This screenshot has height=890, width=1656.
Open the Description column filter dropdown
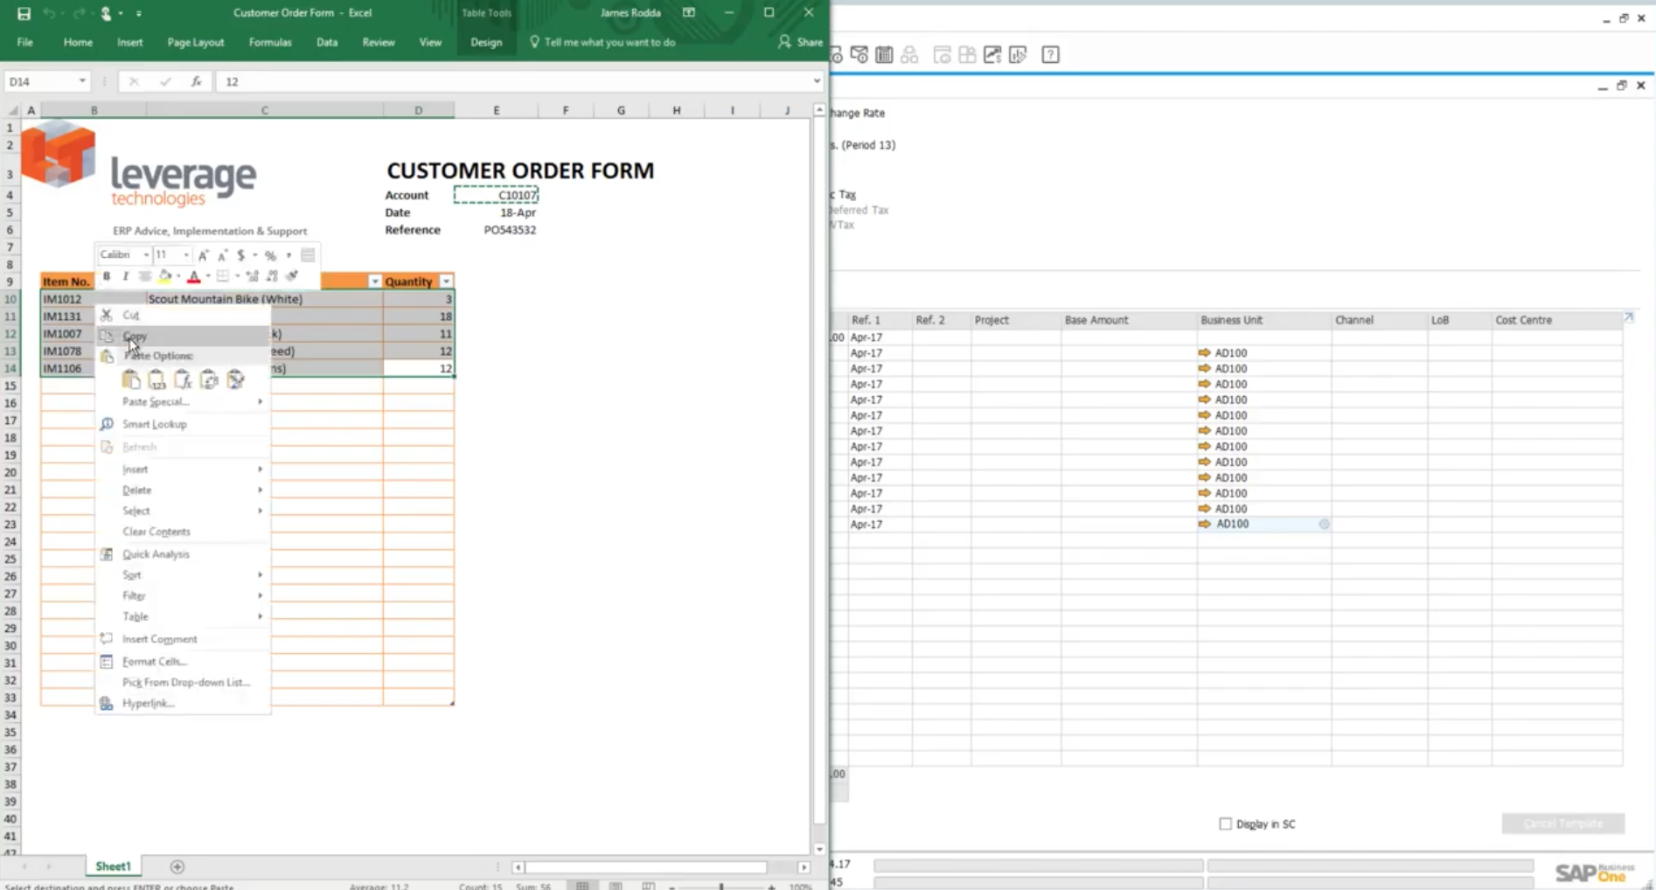[374, 282]
